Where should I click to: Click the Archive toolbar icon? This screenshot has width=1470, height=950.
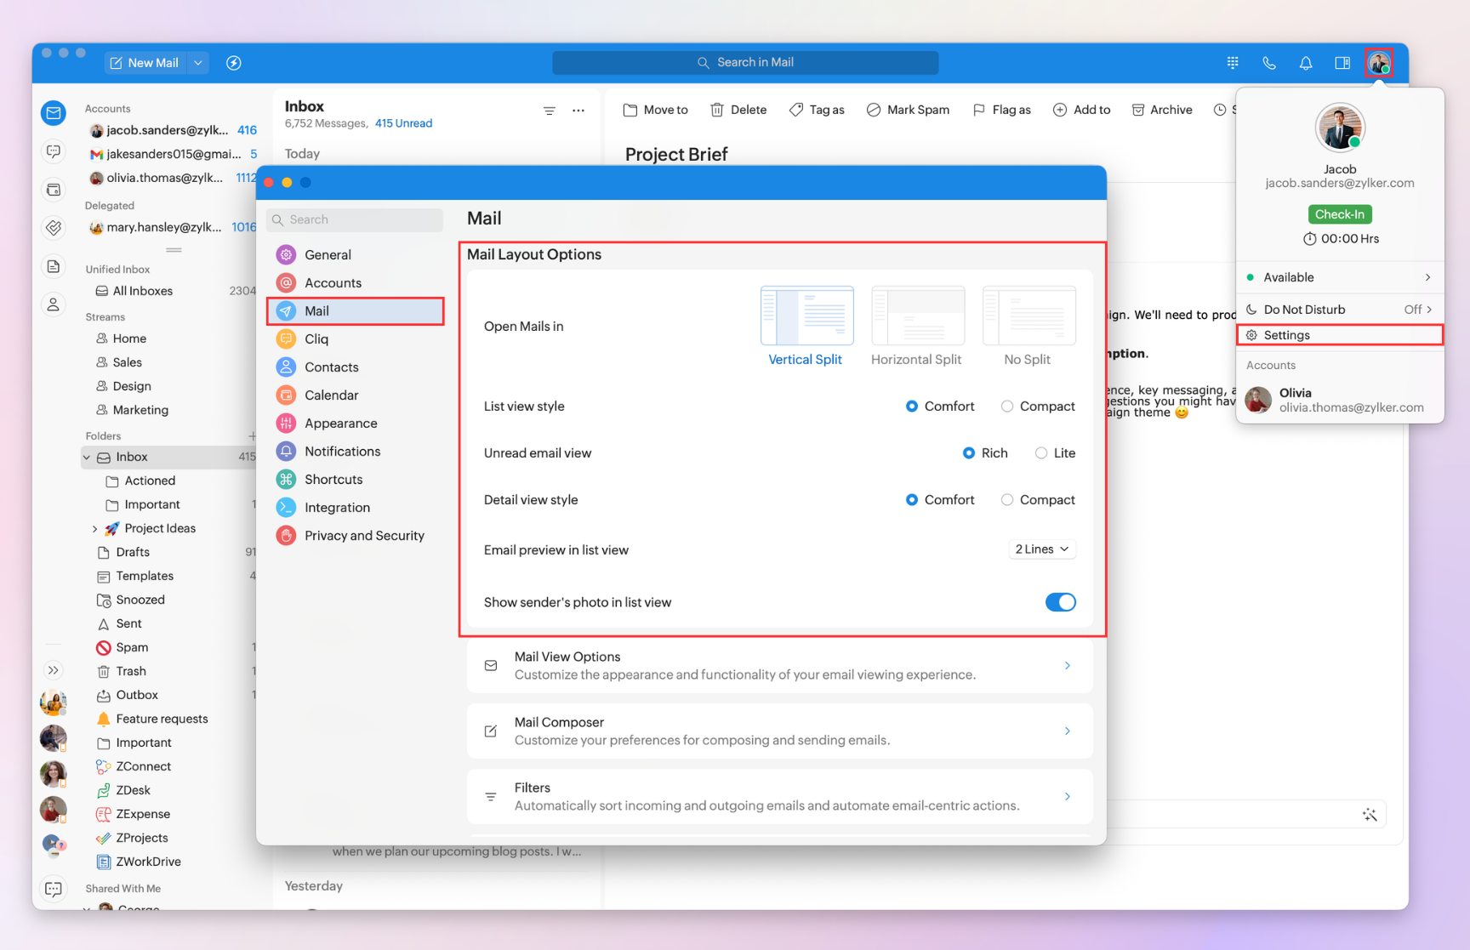point(1138,110)
